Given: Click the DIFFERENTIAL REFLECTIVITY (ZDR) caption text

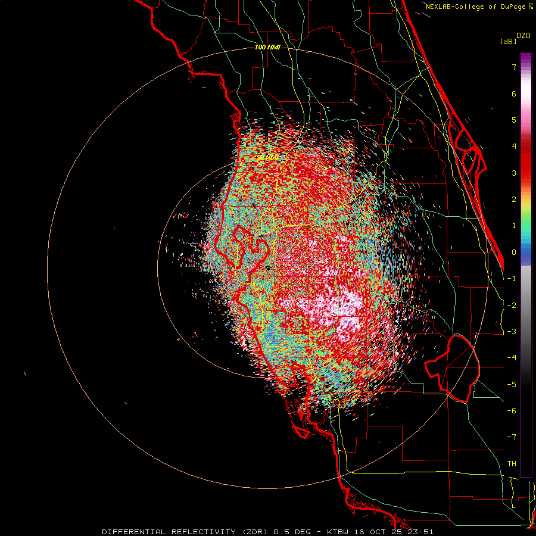Looking at the screenshot, I should (x=185, y=532).
